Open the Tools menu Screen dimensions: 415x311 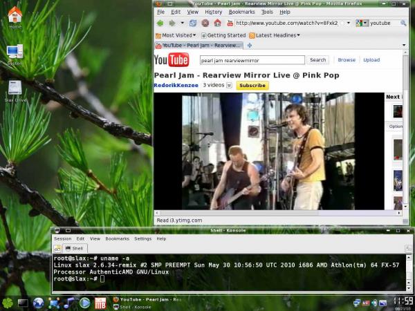click(267, 12)
